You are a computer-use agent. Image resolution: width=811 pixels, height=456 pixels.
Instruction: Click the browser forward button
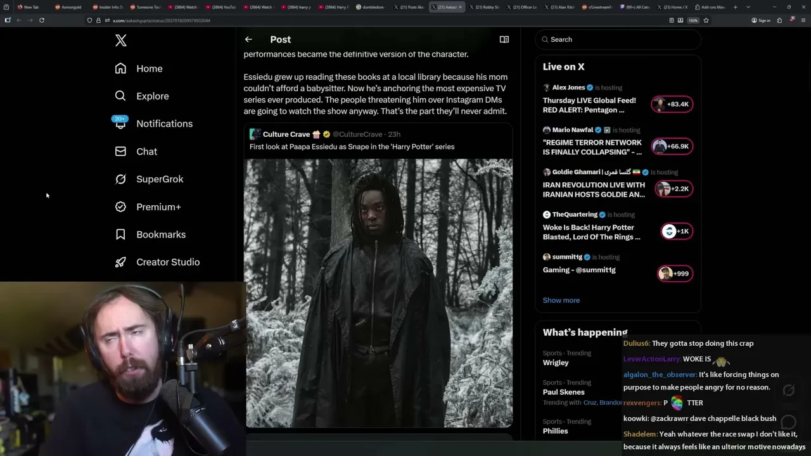(x=30, y=20)
